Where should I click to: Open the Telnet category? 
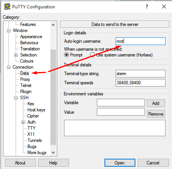coord(26,85)
